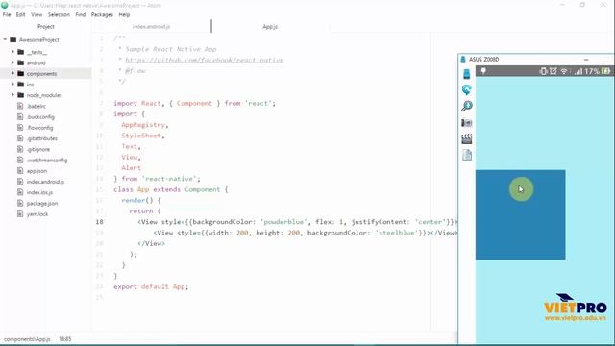Click the .babelrc file icon

coord(20,106)
